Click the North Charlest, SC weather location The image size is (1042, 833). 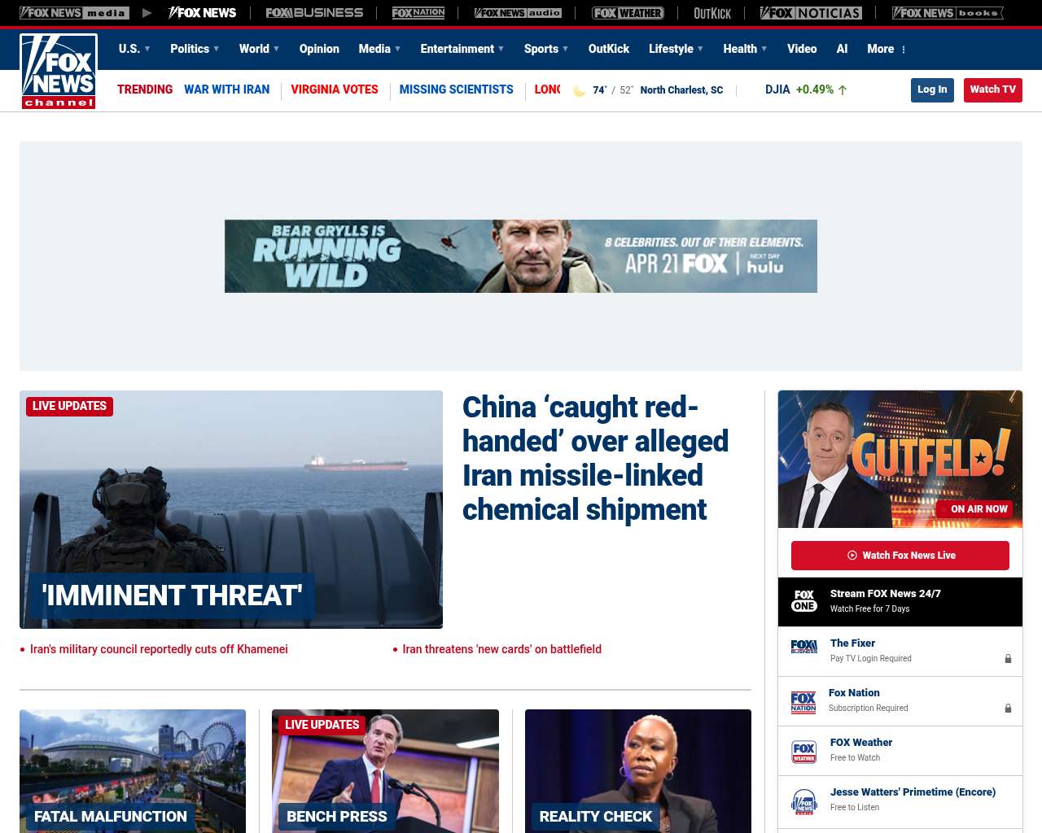coord(681,90)
